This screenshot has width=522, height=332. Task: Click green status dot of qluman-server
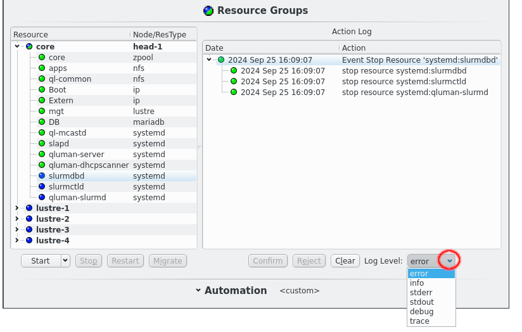click(42, 154)
